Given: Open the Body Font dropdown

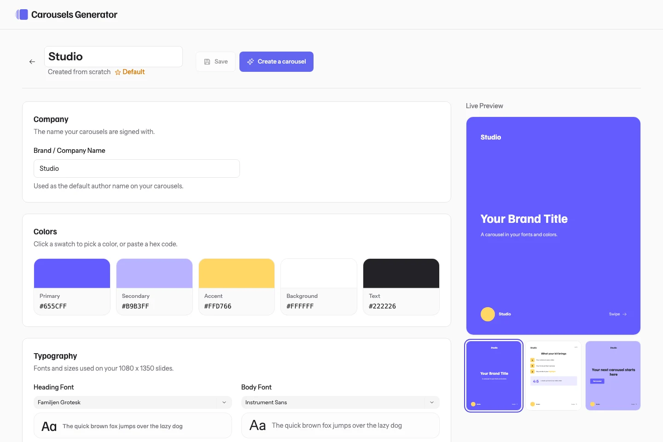Looking at the screenshot, I should pos(340,402).
